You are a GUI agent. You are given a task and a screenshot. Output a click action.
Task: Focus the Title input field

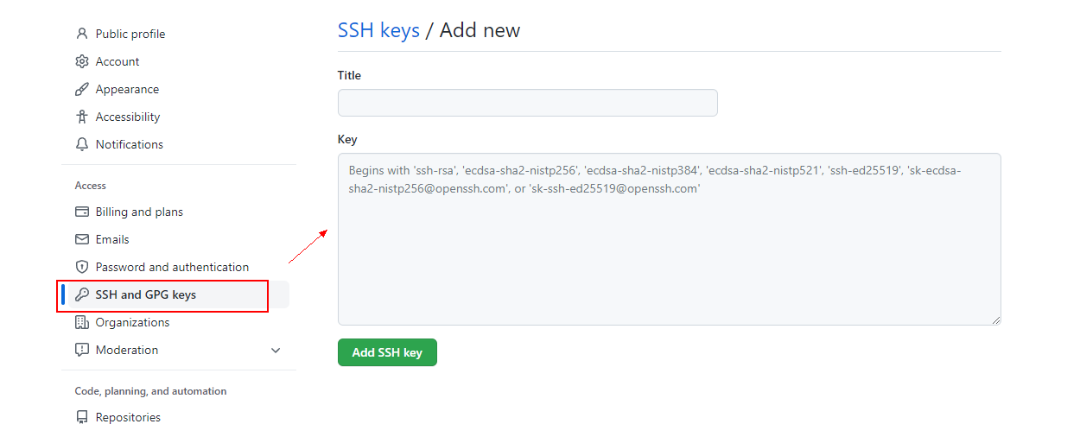[527, 103]
